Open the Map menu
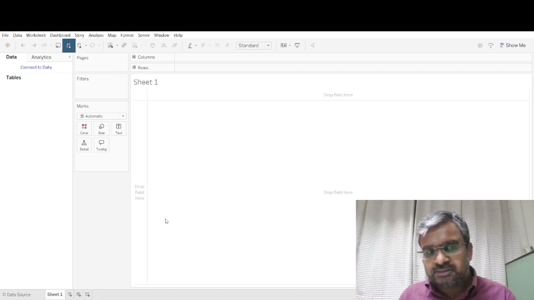The width and height of the screenshot is (534, 300). [112, 35]
